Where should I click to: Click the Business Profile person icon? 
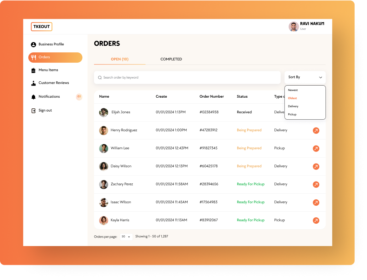[x=33, y=44]
